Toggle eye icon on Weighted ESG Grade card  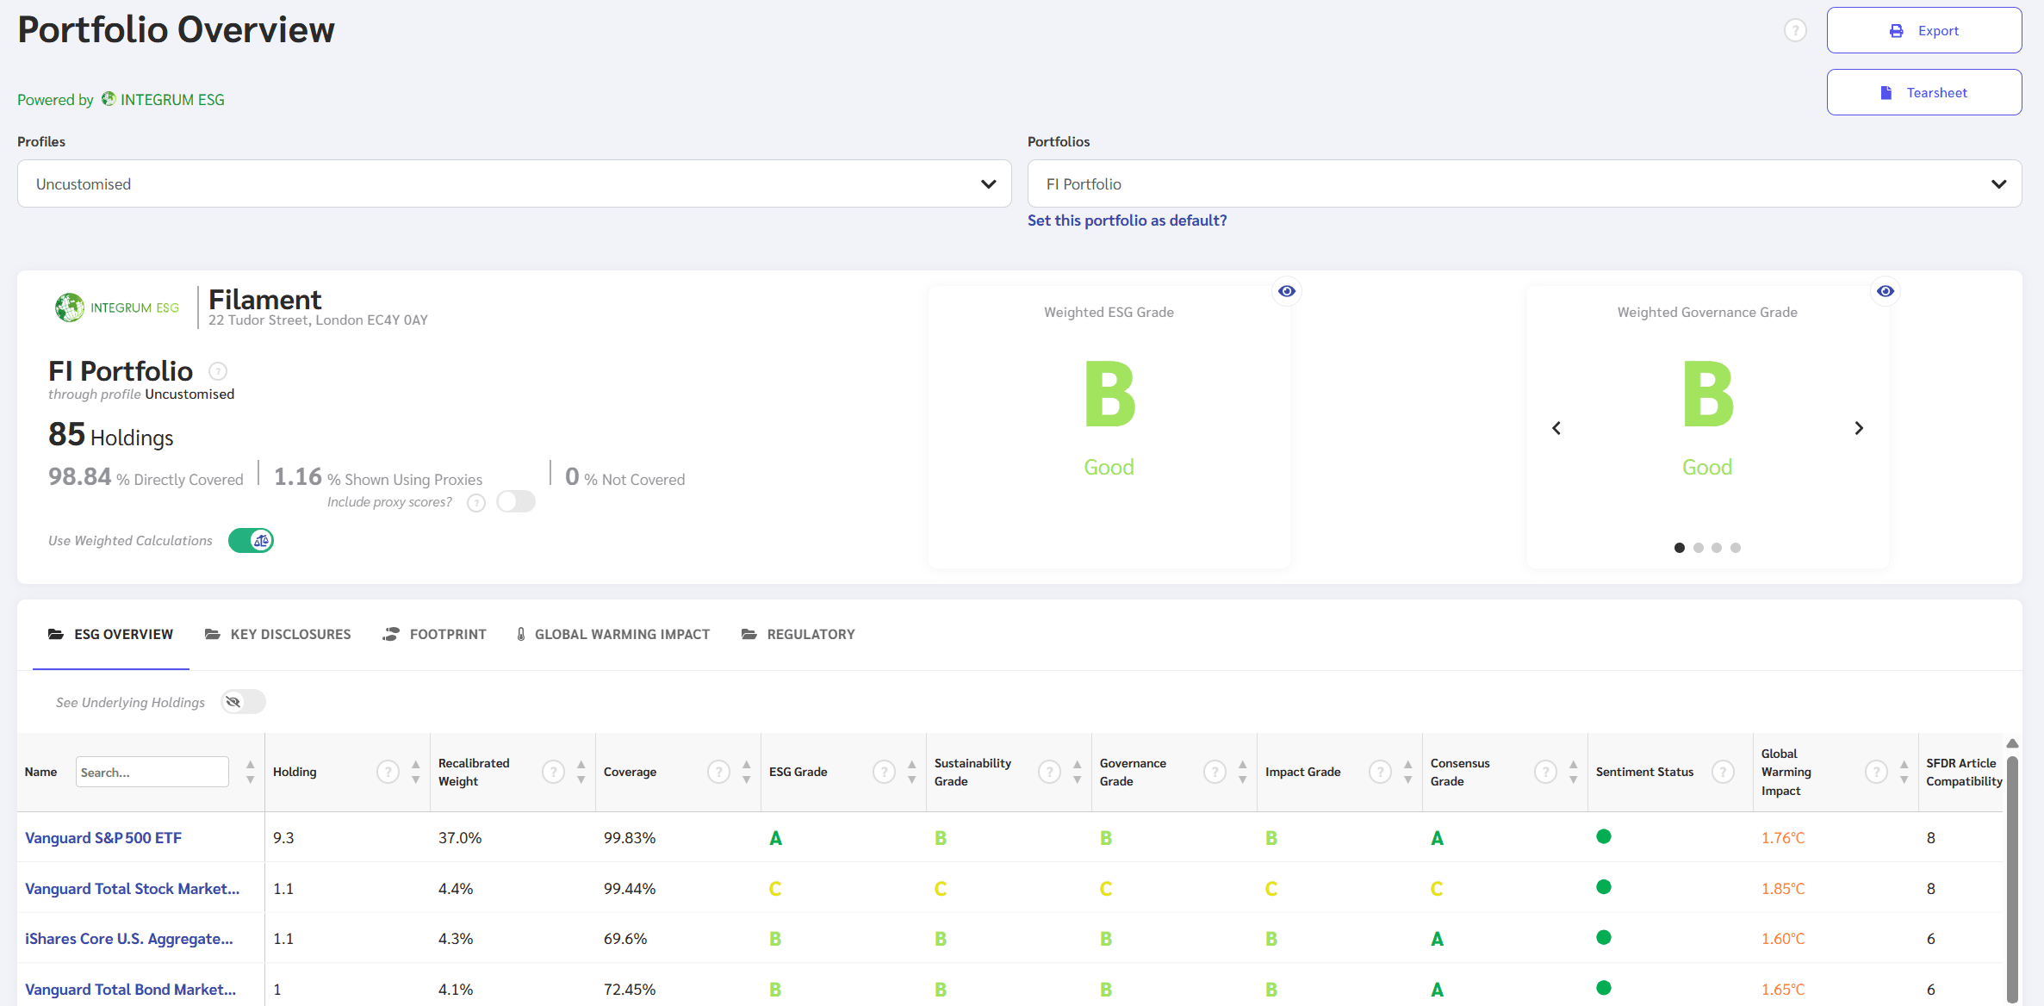click(1287, 291)
